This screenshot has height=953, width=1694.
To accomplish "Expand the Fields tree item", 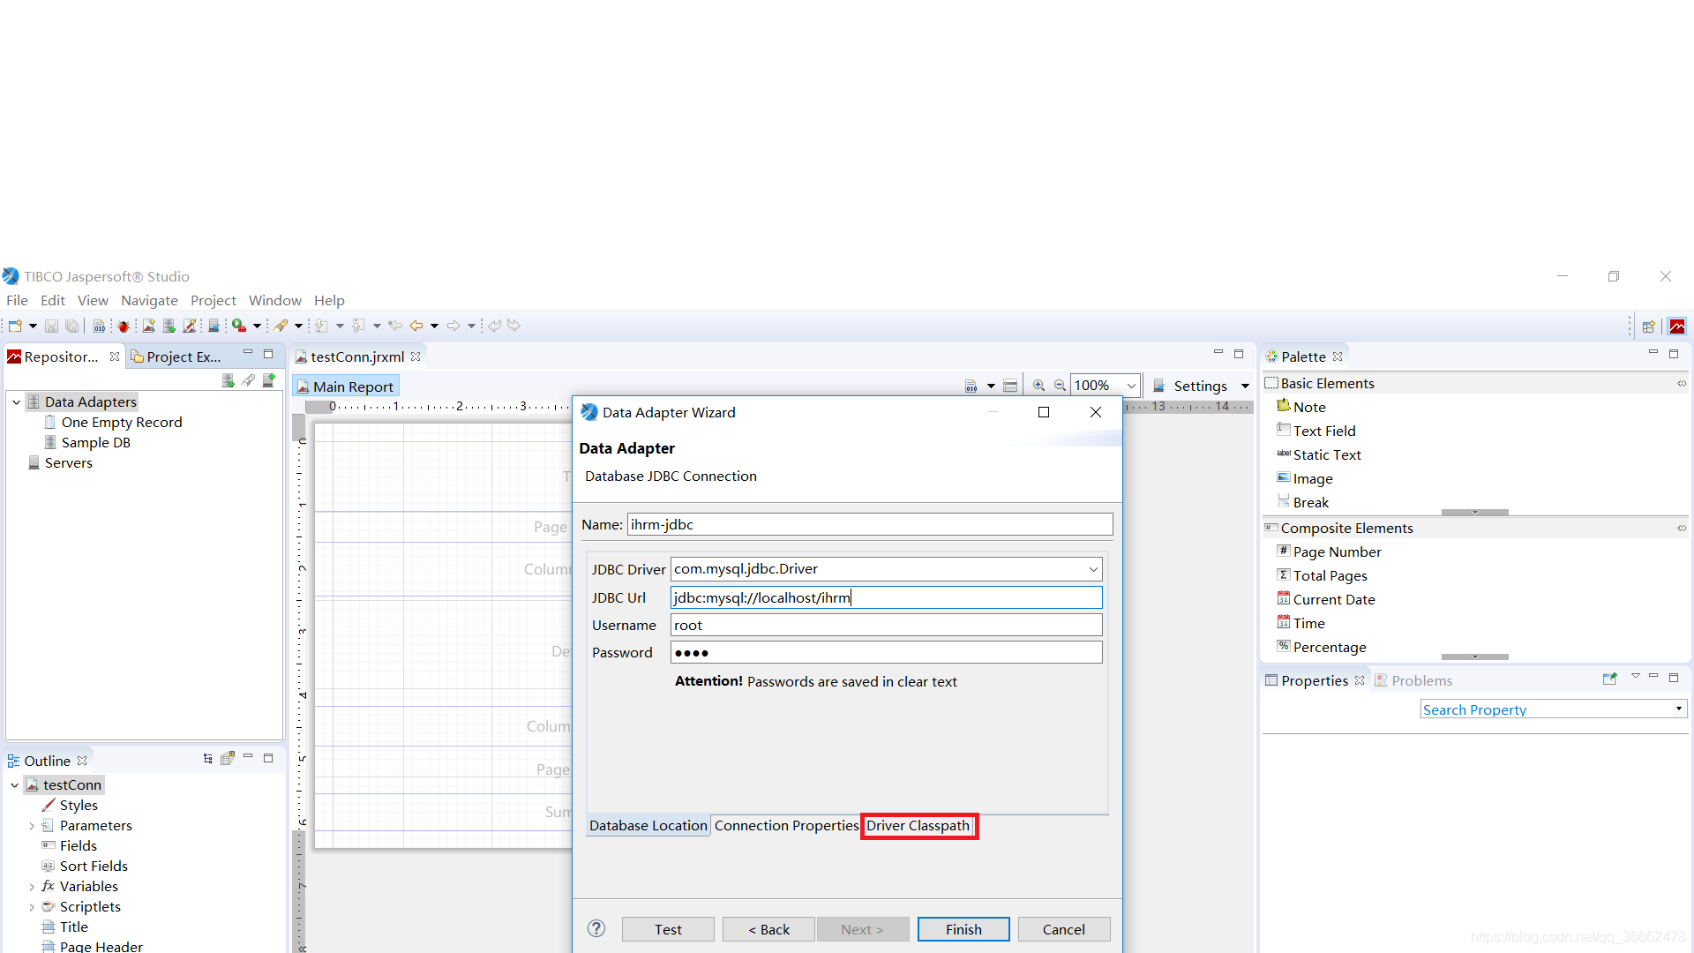I will (34, 844).
